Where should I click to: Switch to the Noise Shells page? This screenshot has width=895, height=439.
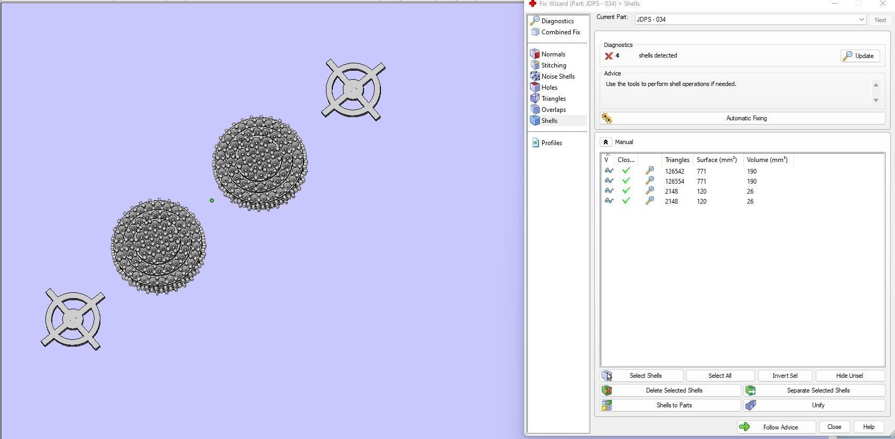point(557,77)
